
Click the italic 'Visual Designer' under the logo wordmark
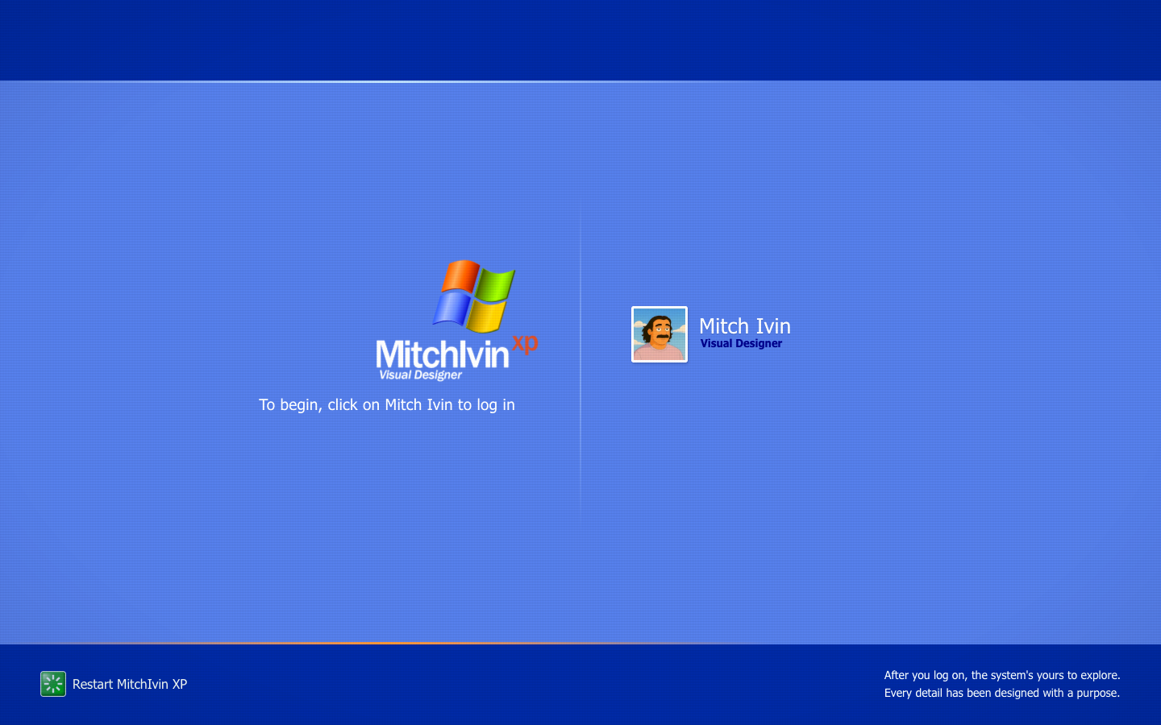click(x=420, y=375)
